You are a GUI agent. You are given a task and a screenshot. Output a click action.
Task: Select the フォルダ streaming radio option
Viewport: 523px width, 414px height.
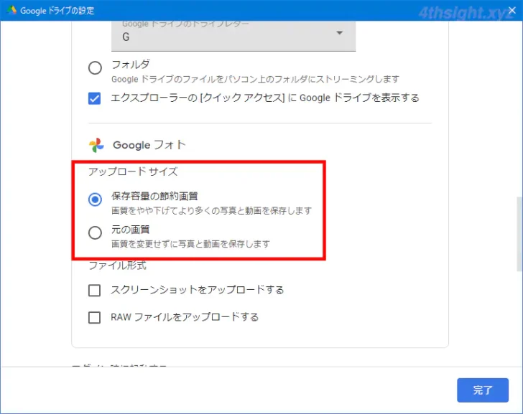[x=95, y=67]
